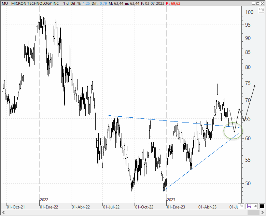Click the '01-Abr-23' date axis label

(x=207, y=207)
